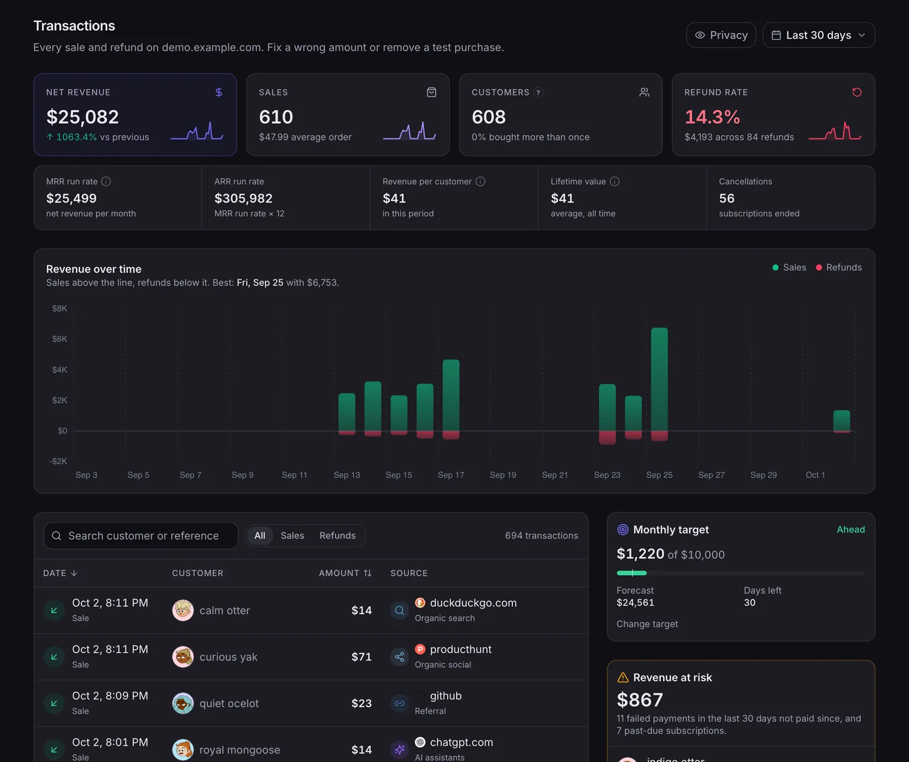Click the info icon beside Lifetime value
The image size is (909, 762).
click(615, 182)
